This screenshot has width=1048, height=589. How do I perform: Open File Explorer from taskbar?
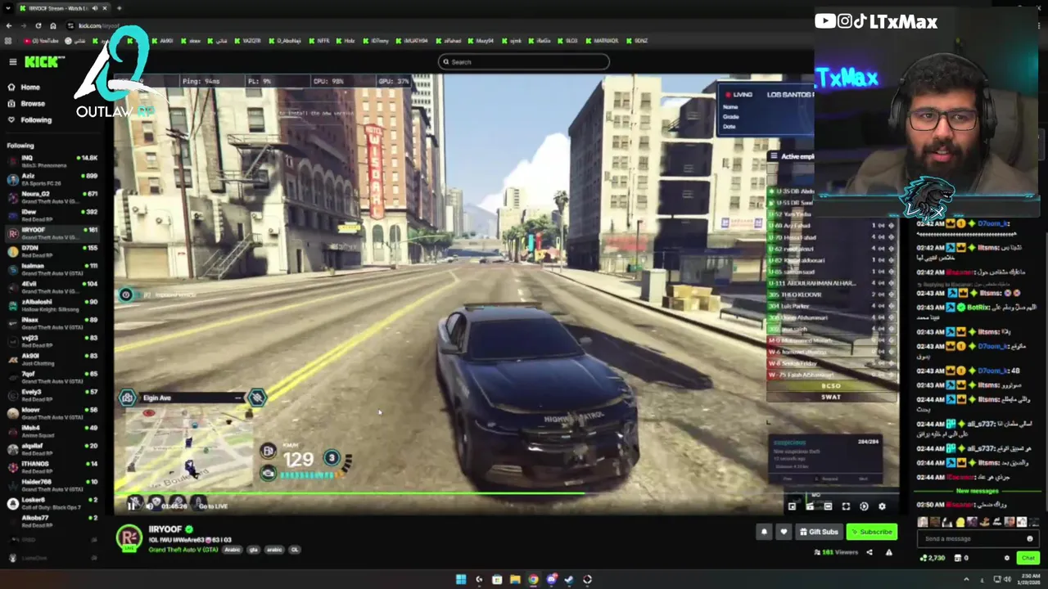(515, 579)
